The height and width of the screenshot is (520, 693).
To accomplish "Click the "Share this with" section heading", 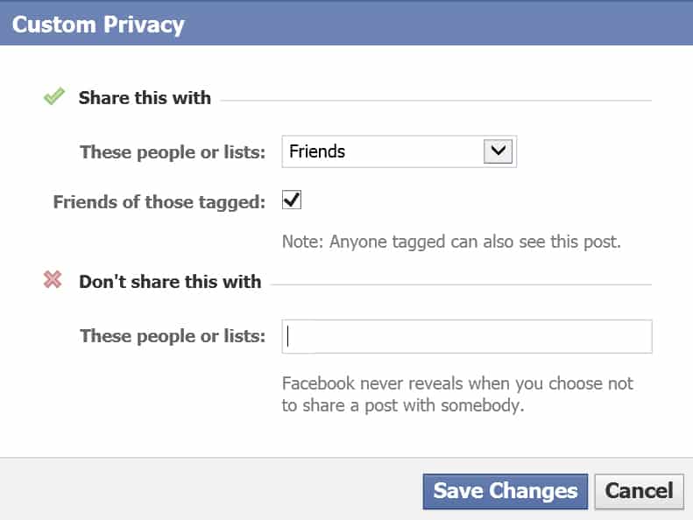I will pos(145,98).
